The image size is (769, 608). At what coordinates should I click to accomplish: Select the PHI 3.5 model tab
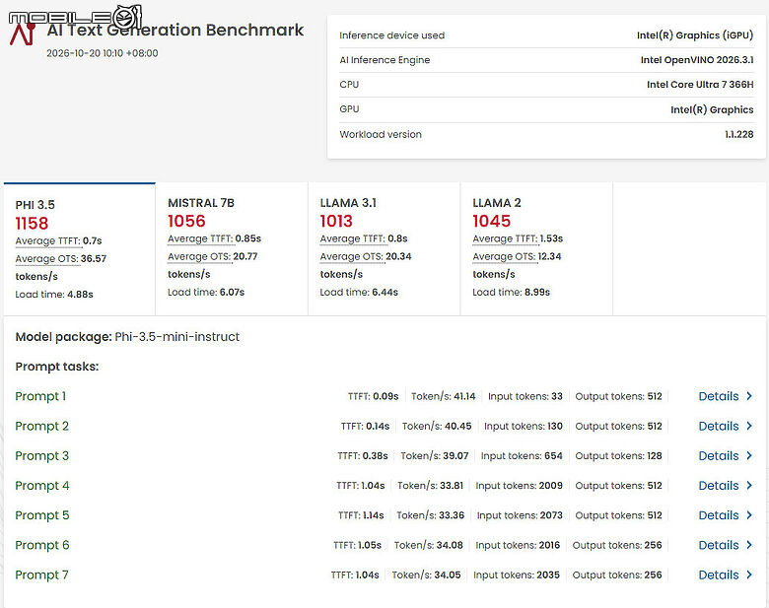click(80, 249)
